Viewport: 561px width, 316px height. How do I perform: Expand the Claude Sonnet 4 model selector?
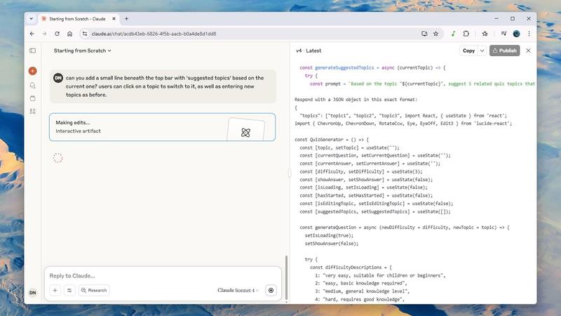pyautogui.click(x=238, y=290)
